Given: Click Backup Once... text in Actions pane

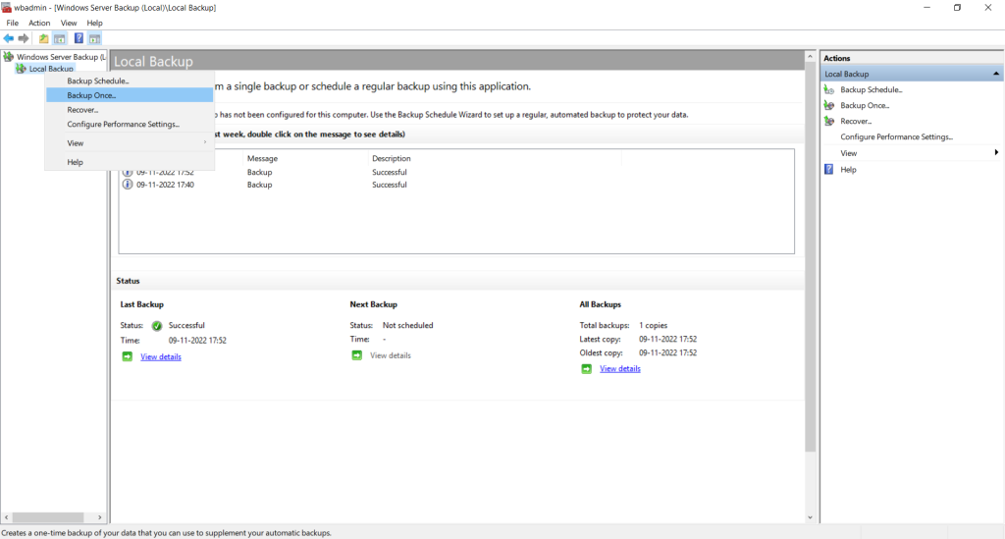Looking at the screenshot, I should point(865,105).
